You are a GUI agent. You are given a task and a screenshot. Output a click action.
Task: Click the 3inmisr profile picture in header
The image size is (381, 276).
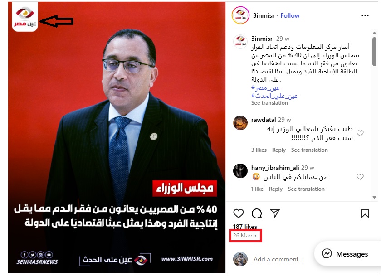tap(240, 15)
